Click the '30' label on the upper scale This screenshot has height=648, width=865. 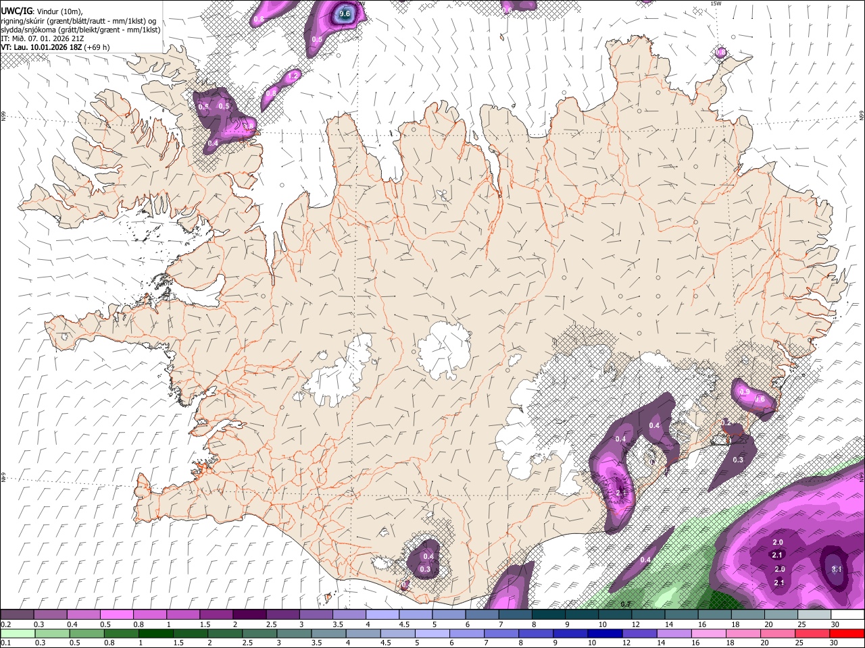835,624
